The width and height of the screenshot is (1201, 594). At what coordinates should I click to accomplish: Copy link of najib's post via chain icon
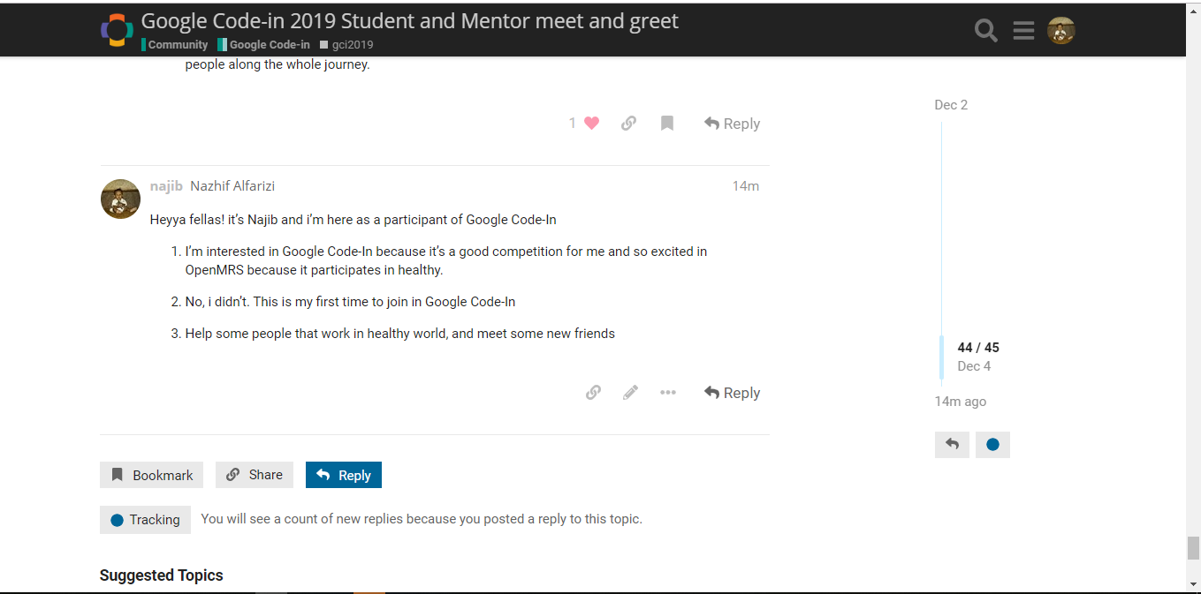coord(593,393)
